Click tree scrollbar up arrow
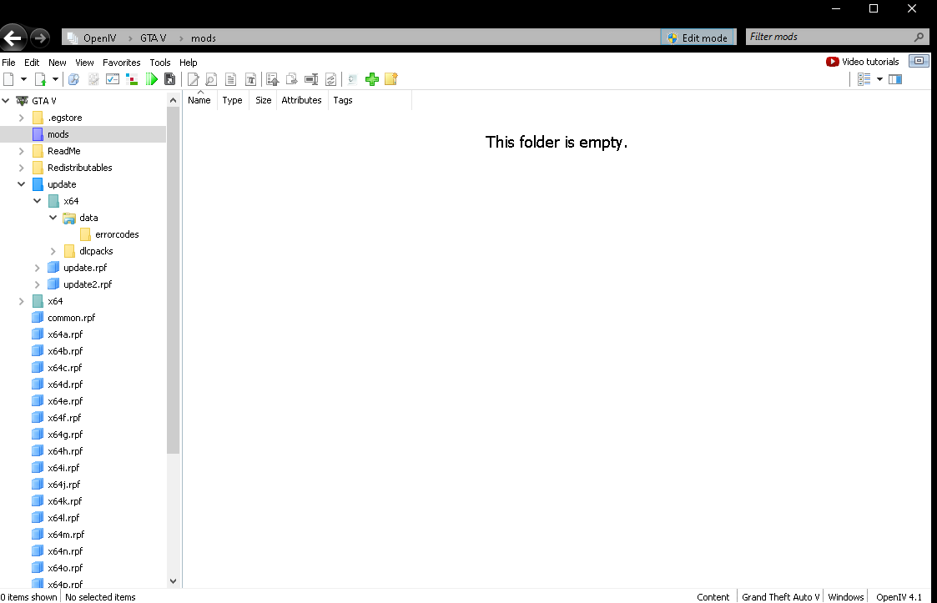The height and width of the screenshot is (603, 937). click(x=173, y=100)
